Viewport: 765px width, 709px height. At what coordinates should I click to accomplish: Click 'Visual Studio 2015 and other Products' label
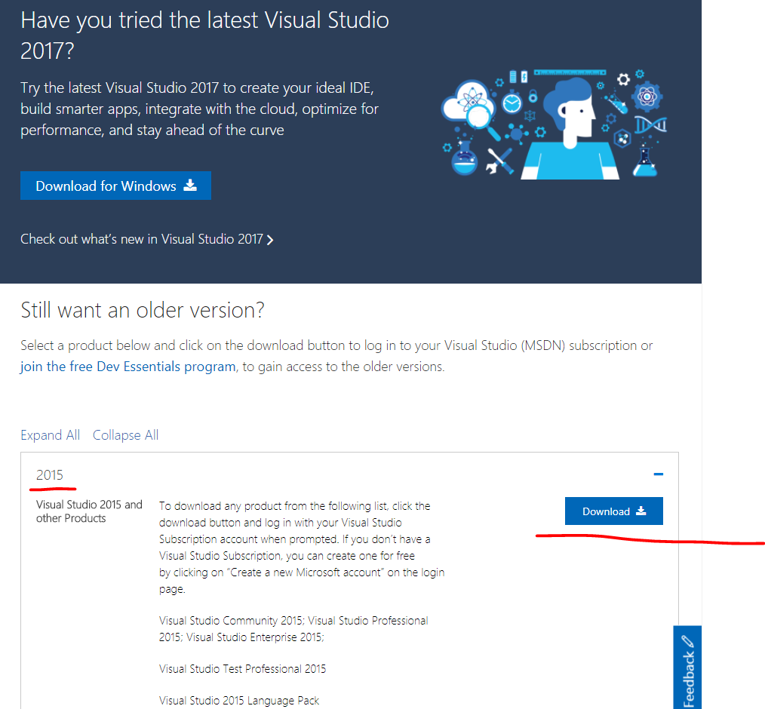[89, 511]
